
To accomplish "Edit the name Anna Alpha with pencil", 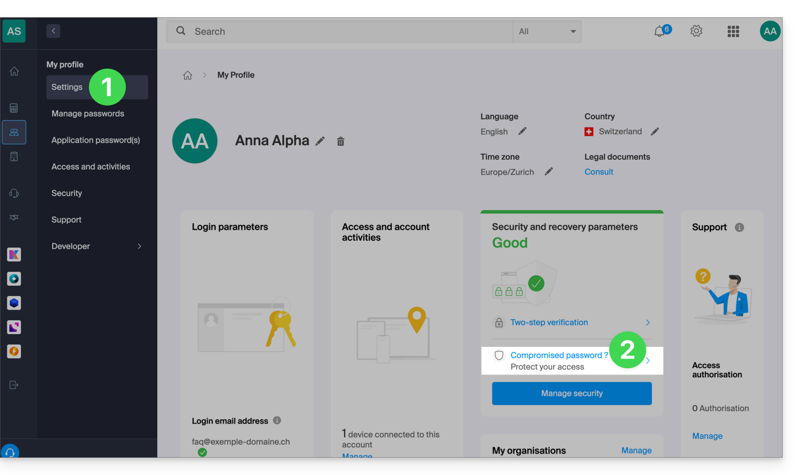I will [x=320, y=141].
